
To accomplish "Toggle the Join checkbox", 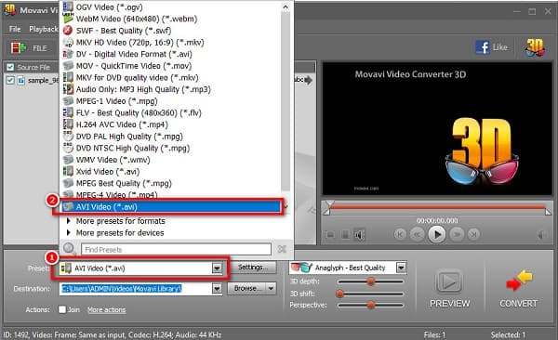I will click(x=62, y=309).
